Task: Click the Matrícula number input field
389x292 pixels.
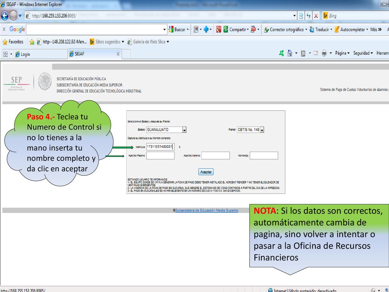Action: click(x=160, y=147)
